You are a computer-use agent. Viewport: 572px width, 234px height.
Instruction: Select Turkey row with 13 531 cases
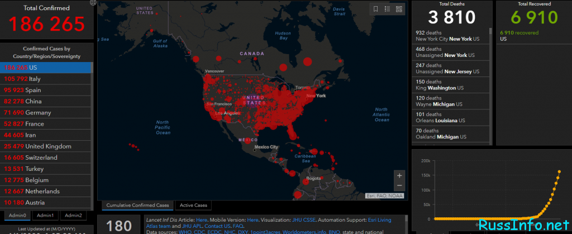pyautogui.click(x=45, y=169)
